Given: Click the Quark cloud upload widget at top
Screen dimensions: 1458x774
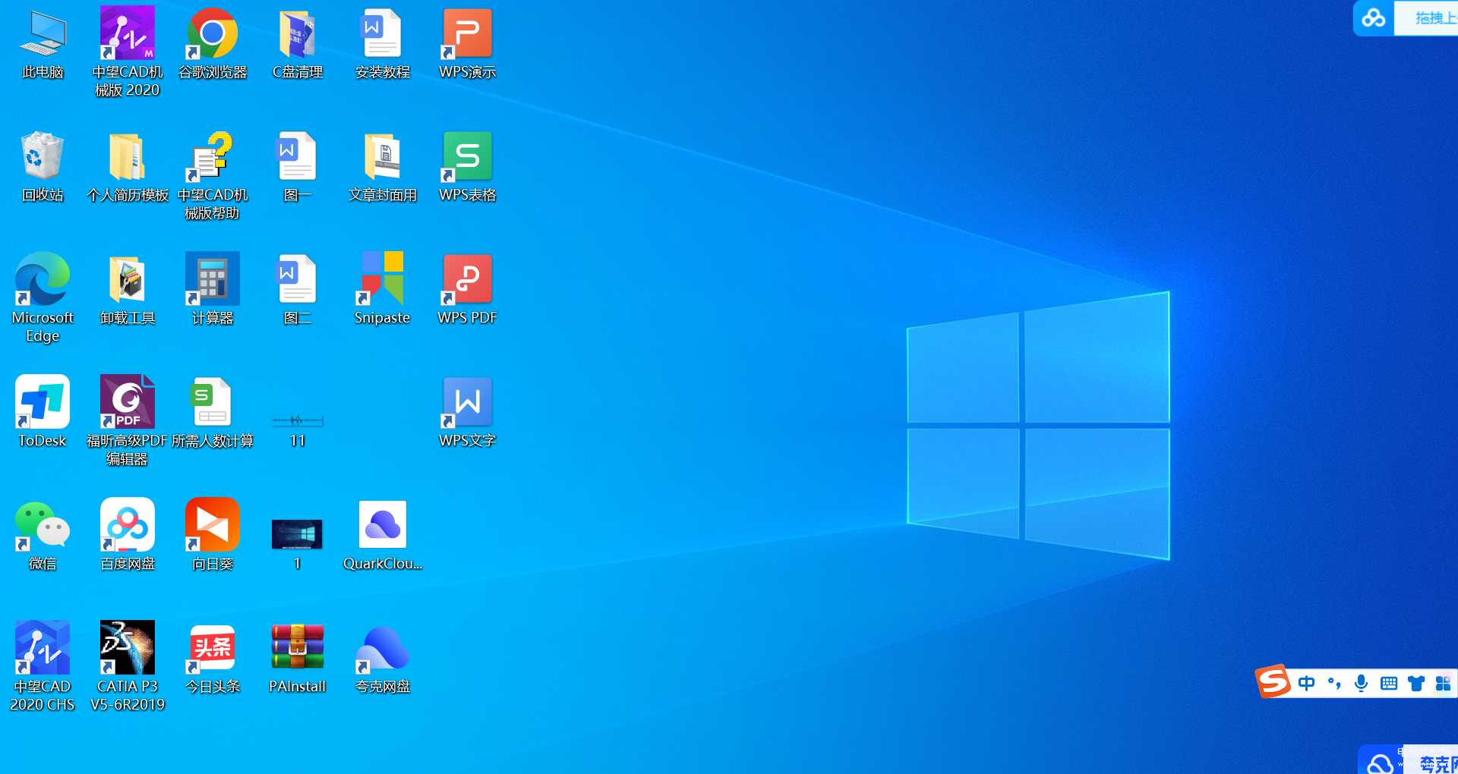Looking at the screenshot, I should click(1405, 18).
